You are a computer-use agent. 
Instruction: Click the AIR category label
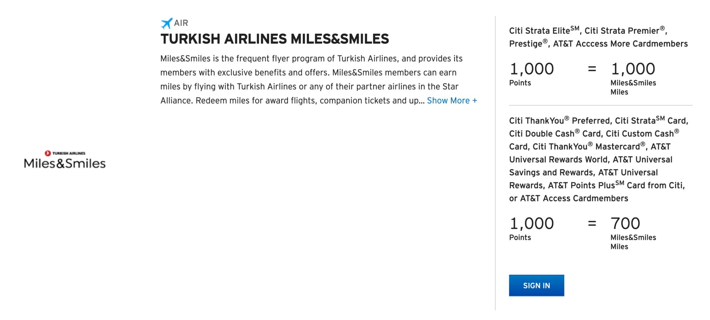point(181,23)
